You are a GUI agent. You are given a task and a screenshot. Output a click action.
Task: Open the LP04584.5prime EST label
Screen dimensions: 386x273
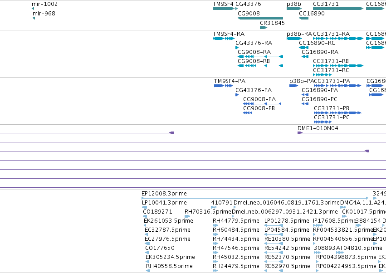click(287, 229)
